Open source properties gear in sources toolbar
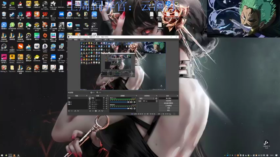This screenshot has height=157, width=280. pos(96,111)
